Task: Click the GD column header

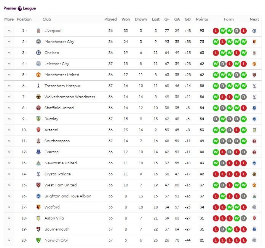Action: tap(188, 19)
